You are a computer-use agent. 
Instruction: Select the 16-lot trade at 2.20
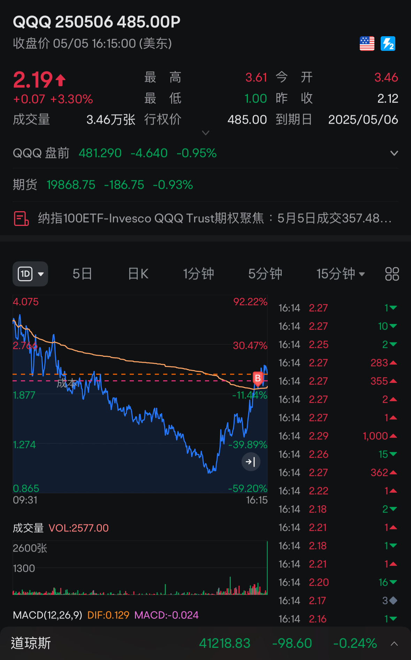(338, 582)
